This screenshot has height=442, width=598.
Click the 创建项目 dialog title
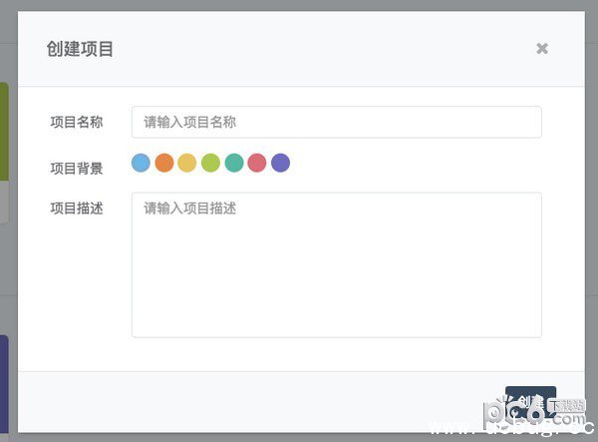[80, 49]
